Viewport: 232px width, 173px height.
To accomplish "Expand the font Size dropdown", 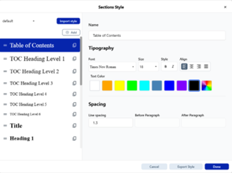I will pyautogui.click(x=148, y=67).
